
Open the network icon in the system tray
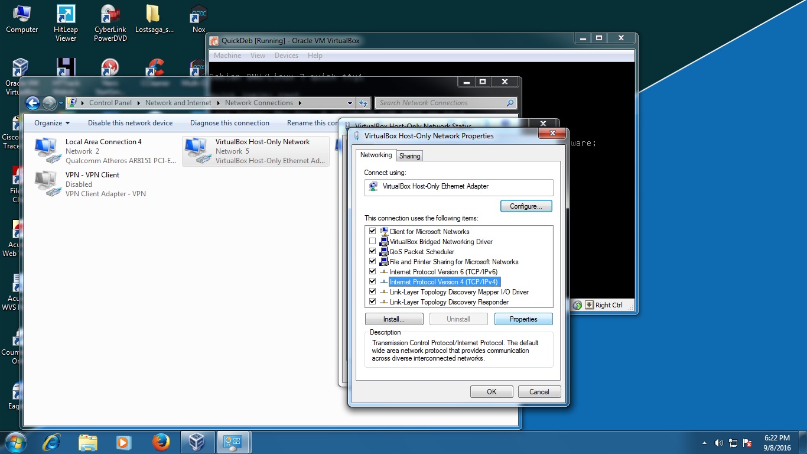click(733, 443)
